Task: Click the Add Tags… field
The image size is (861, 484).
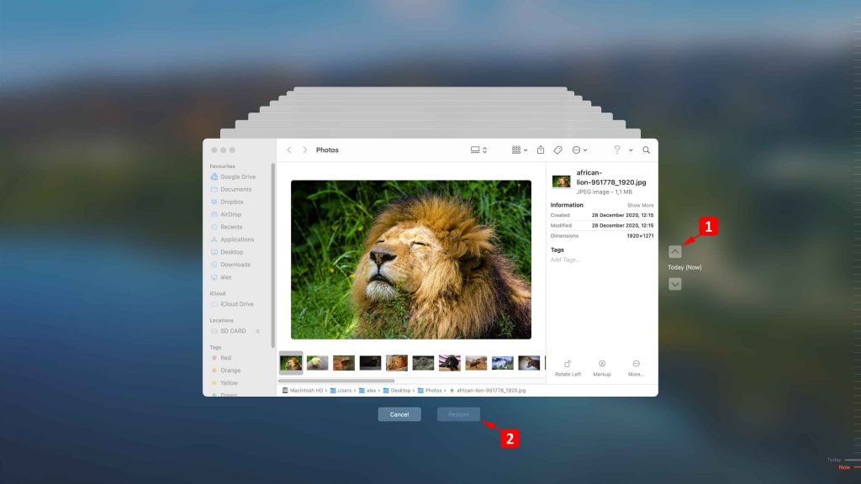Action: point(565,260)
